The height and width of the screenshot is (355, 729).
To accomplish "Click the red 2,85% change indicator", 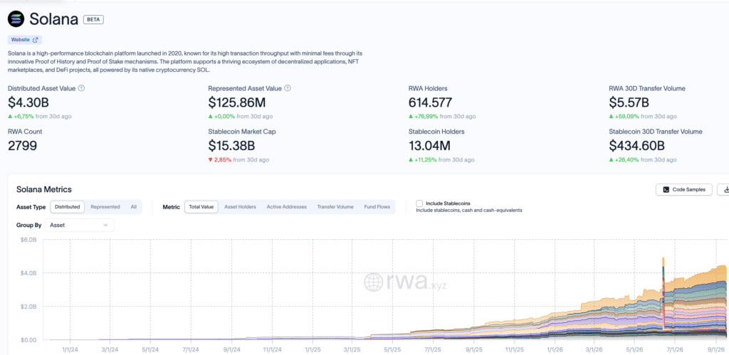I will 220,160.
